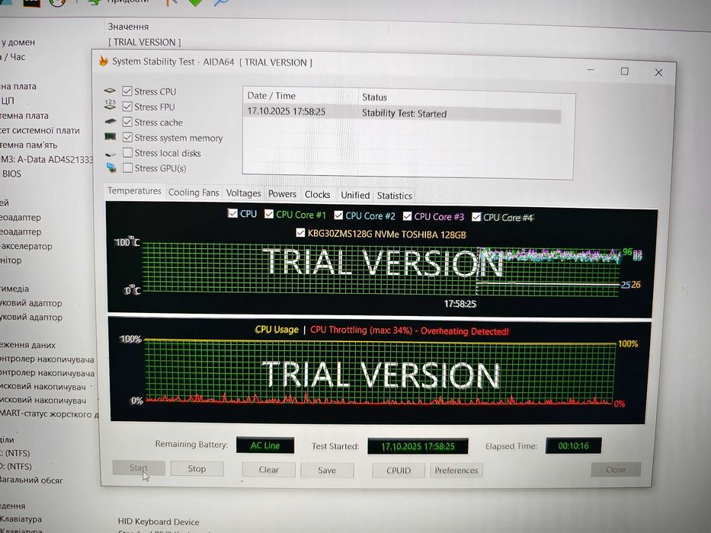Select Загальний обсяг row in main window
The image size is (711, 533).
pyautogui.click(x=31, y=480)
